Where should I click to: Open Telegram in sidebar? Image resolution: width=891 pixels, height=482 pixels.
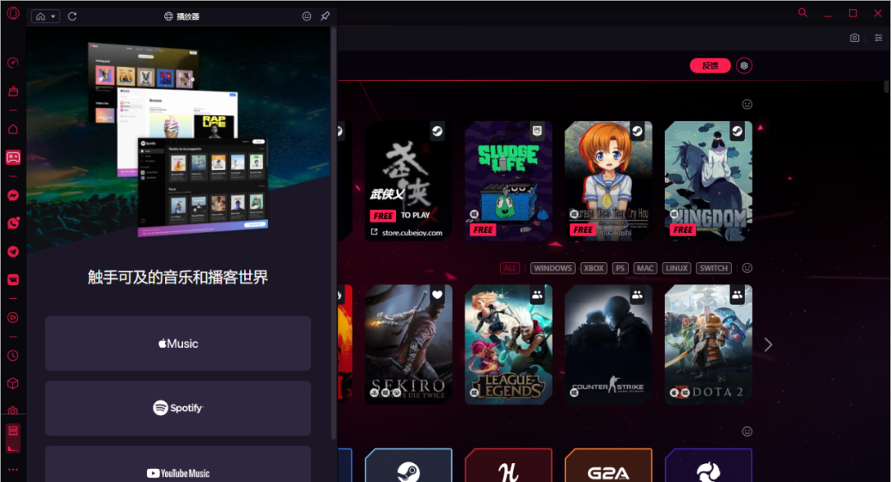pos(13,251)
